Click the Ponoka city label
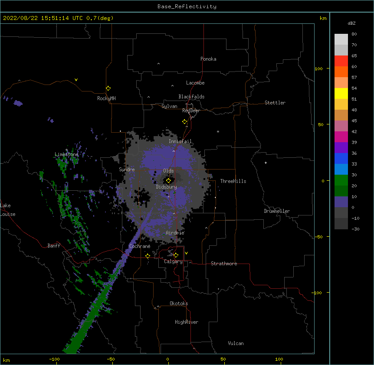374x365 pixels. click(208, 59)
